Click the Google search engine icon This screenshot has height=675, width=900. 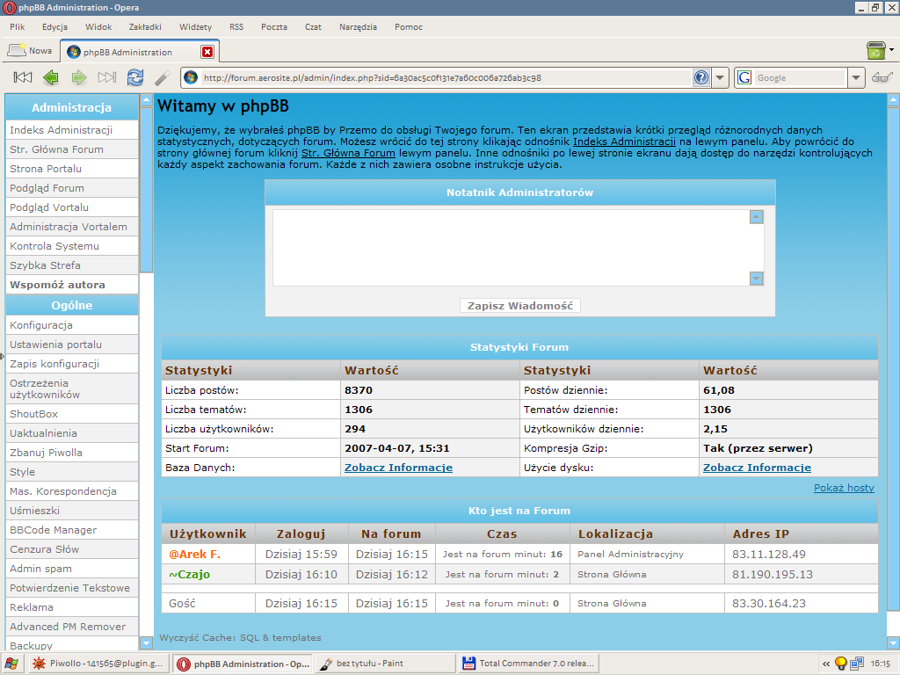click(744, 77)
